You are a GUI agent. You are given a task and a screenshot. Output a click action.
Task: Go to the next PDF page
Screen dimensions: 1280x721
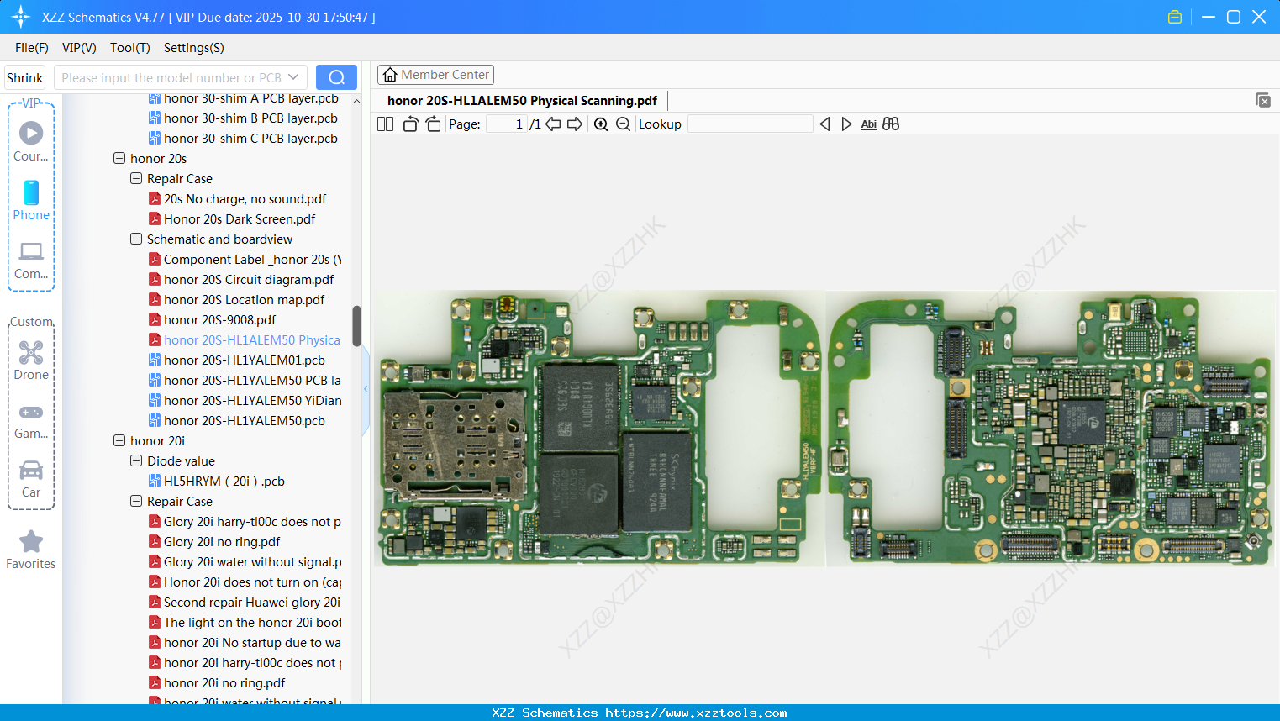(x=575, y=124)
